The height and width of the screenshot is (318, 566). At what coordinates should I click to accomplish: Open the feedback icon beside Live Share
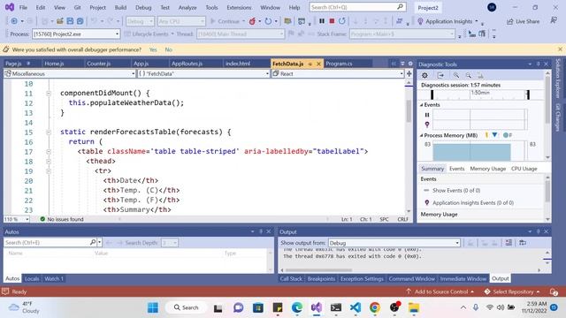554,21
